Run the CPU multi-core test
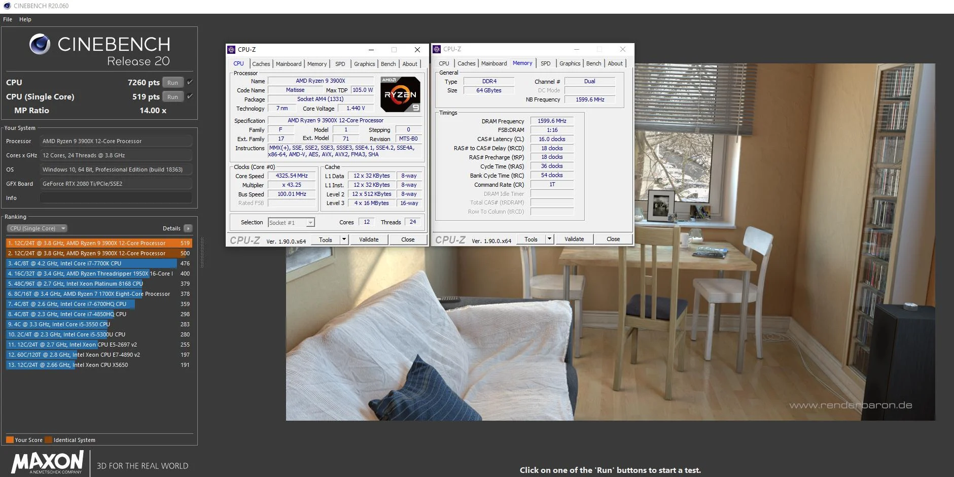Screen dimensions: 954x477 173,83
